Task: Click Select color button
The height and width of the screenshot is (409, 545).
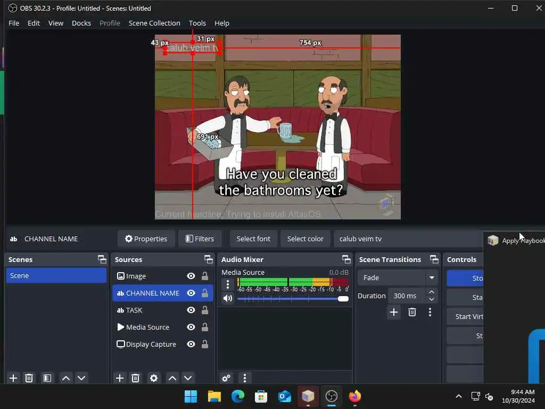Action: point(305,239)
